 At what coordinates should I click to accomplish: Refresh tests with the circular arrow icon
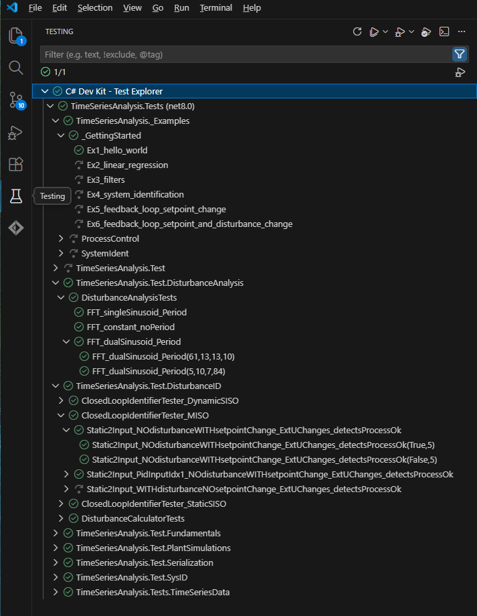(x=357, y=32)
